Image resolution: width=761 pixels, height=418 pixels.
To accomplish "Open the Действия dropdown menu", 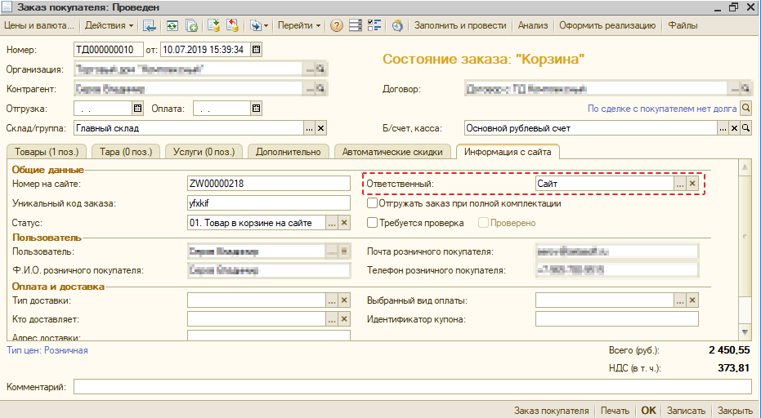I will [109, 25].
